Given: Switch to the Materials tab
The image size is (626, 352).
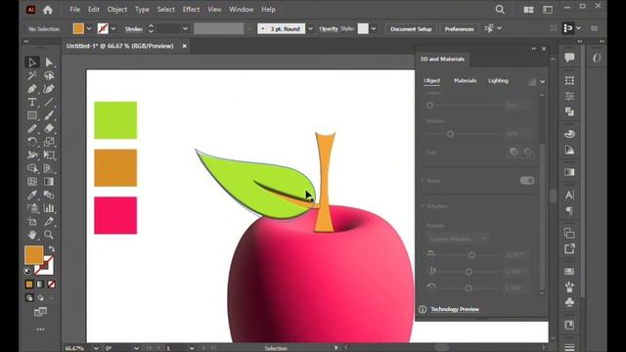Looking at the screenshot, I should coord(466,80).
